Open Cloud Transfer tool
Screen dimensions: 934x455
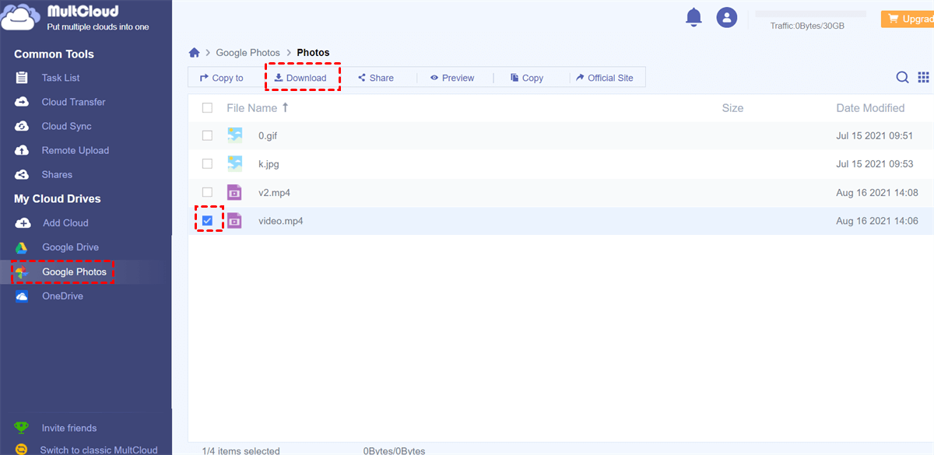73,102
